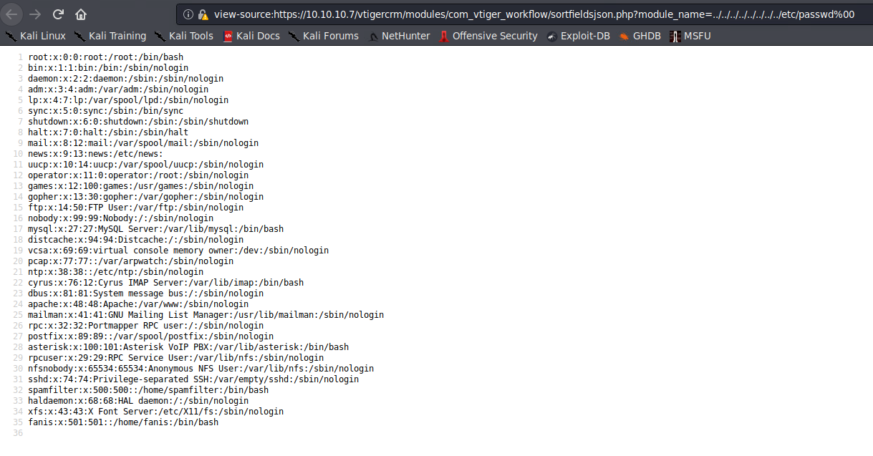Open Offensive Security bookmark
This screenshot has width=873, height=456.
click(488, 36)
